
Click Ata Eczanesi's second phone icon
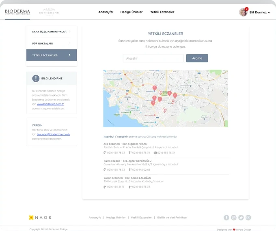tap(130, 153)
